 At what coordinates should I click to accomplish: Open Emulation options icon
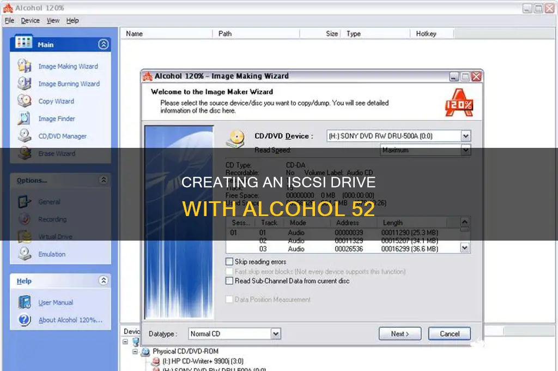coord(25,254)
